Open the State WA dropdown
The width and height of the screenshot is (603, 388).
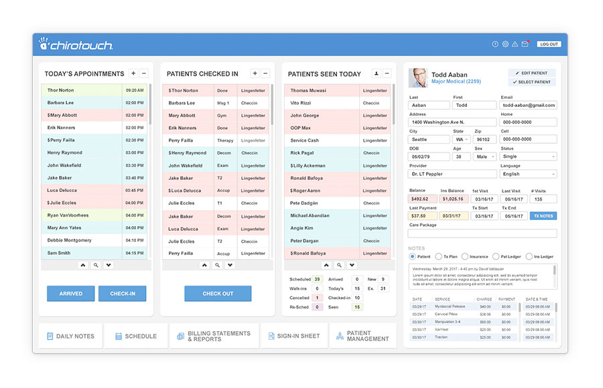coord(462,139)
